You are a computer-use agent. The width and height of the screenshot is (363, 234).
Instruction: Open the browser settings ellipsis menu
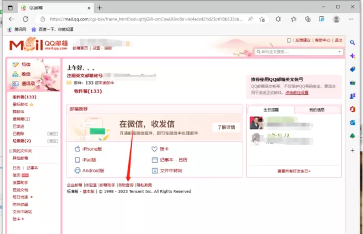[351, 19]
